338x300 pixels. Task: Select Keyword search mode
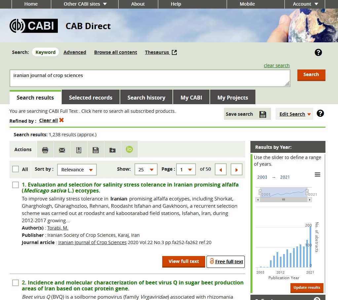[46, 52]
